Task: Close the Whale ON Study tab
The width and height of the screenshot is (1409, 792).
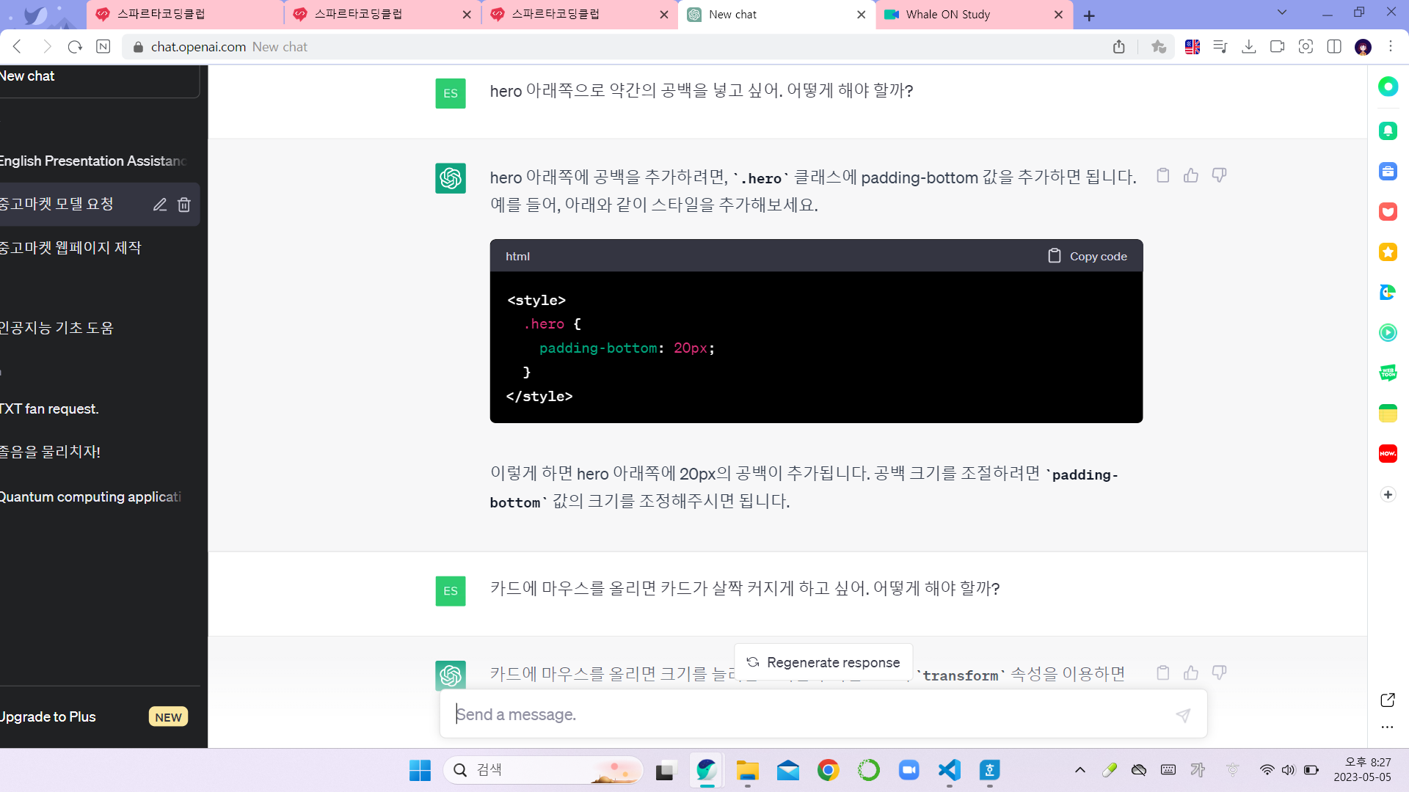Action: (x=1058, y=15)
